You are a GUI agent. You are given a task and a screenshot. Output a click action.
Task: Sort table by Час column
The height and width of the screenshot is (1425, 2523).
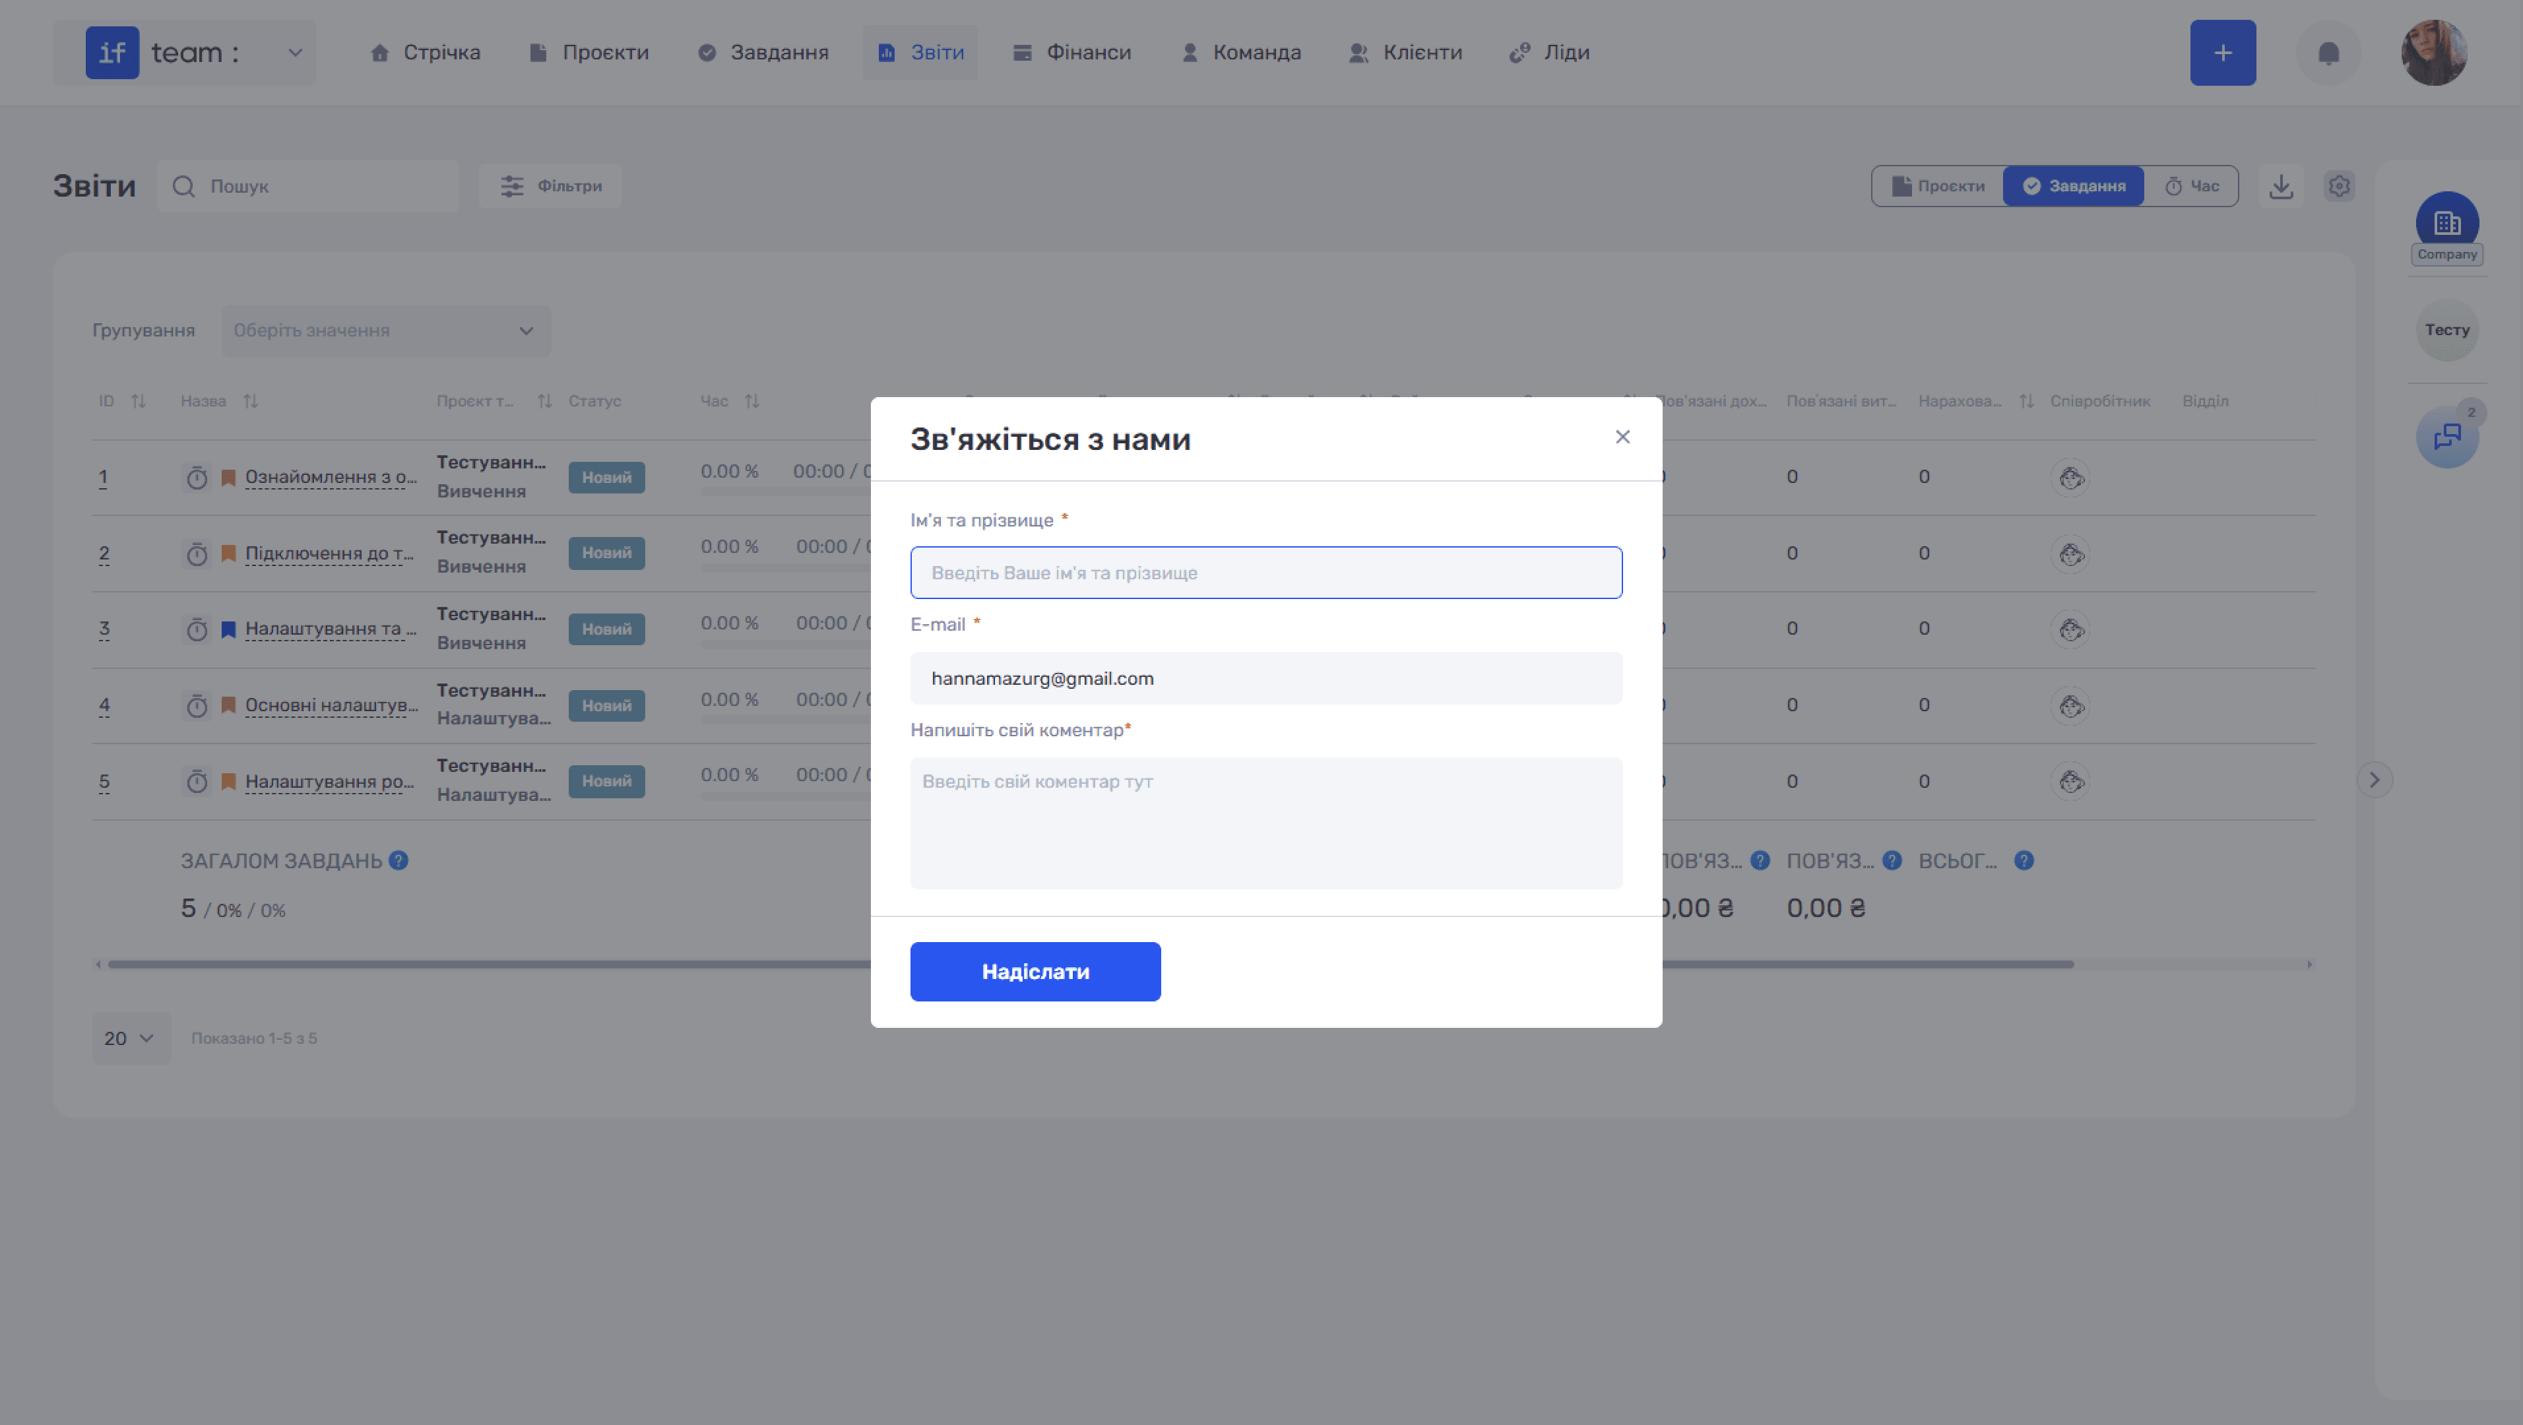click(751, 402)
